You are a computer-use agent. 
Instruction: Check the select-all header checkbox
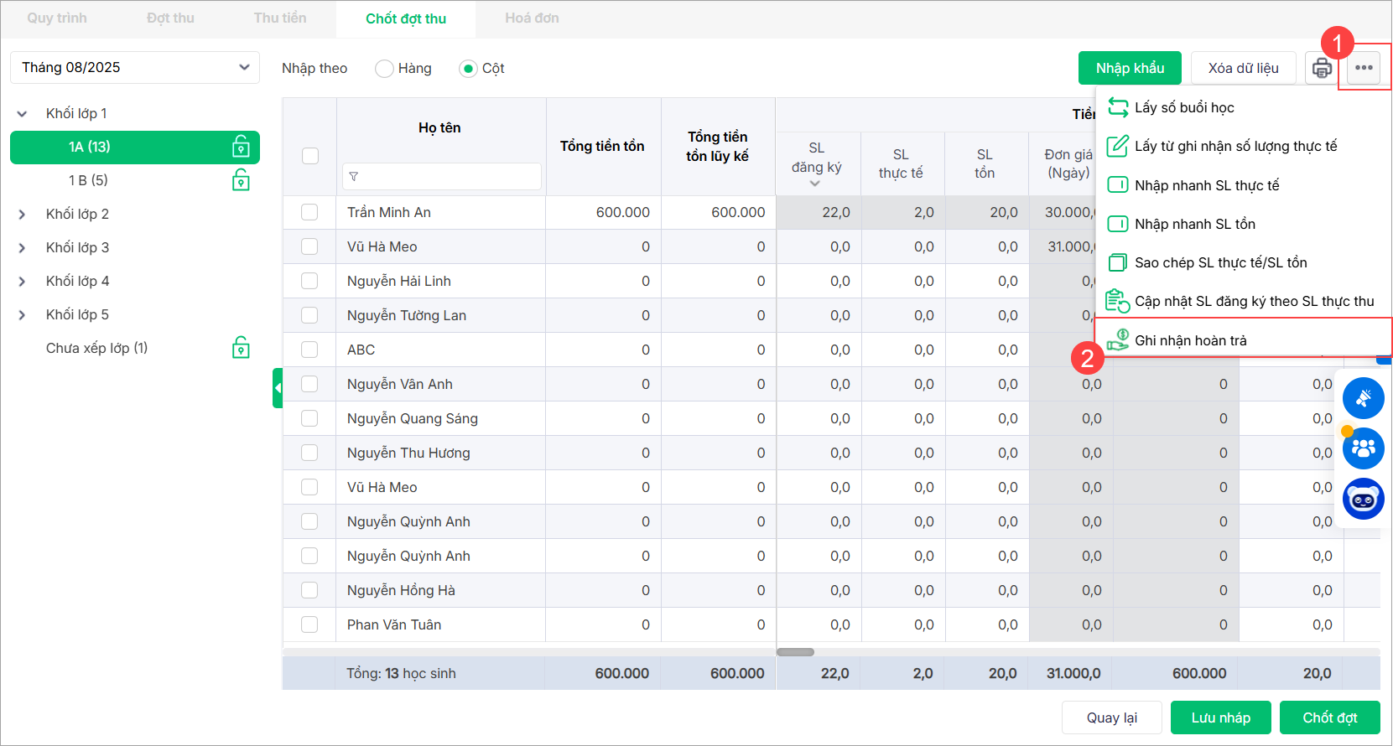tap(310, 156)
